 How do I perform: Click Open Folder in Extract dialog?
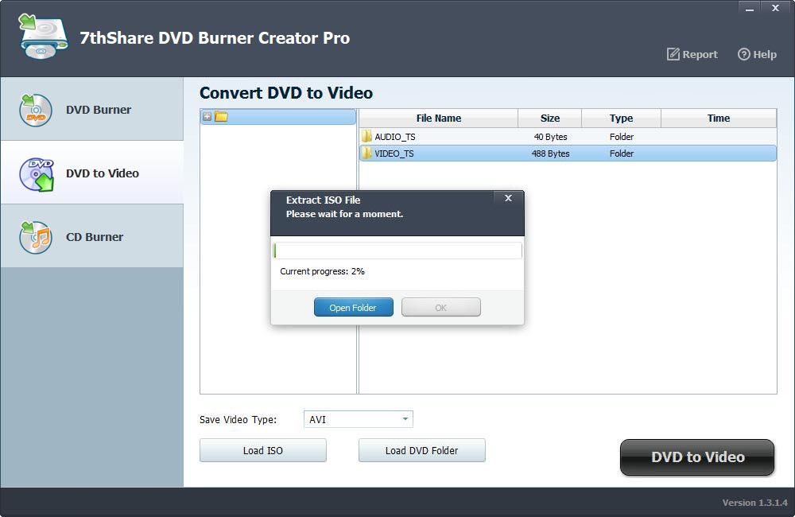354,307
